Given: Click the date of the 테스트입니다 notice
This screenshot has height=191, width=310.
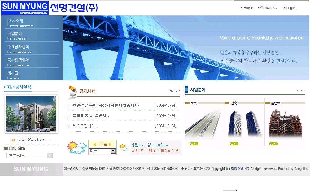Looking at the screenshot, I should coord(166,126).
